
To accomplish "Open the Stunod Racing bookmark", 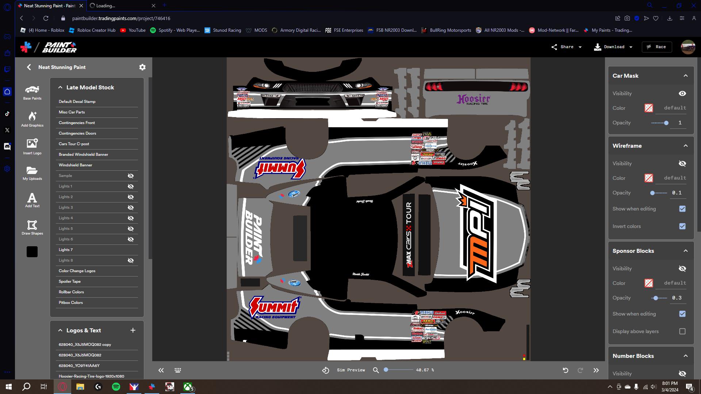I will [x=223, y=30].
